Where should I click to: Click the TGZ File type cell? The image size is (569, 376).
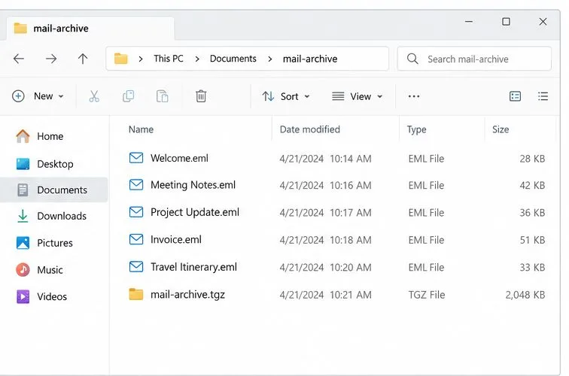(x=427, y=295)
